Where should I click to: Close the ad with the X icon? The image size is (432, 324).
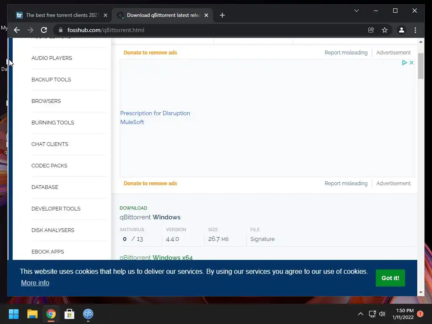click(x=411, y=62)
